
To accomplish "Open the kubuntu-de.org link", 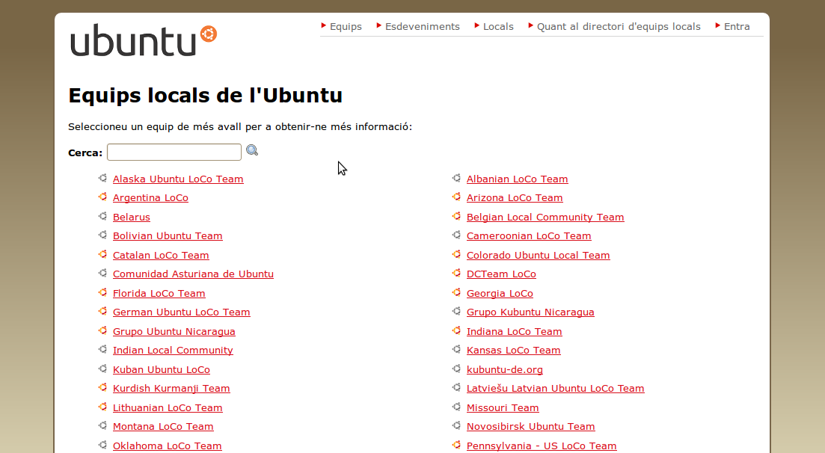I will [x=505, y=369].
